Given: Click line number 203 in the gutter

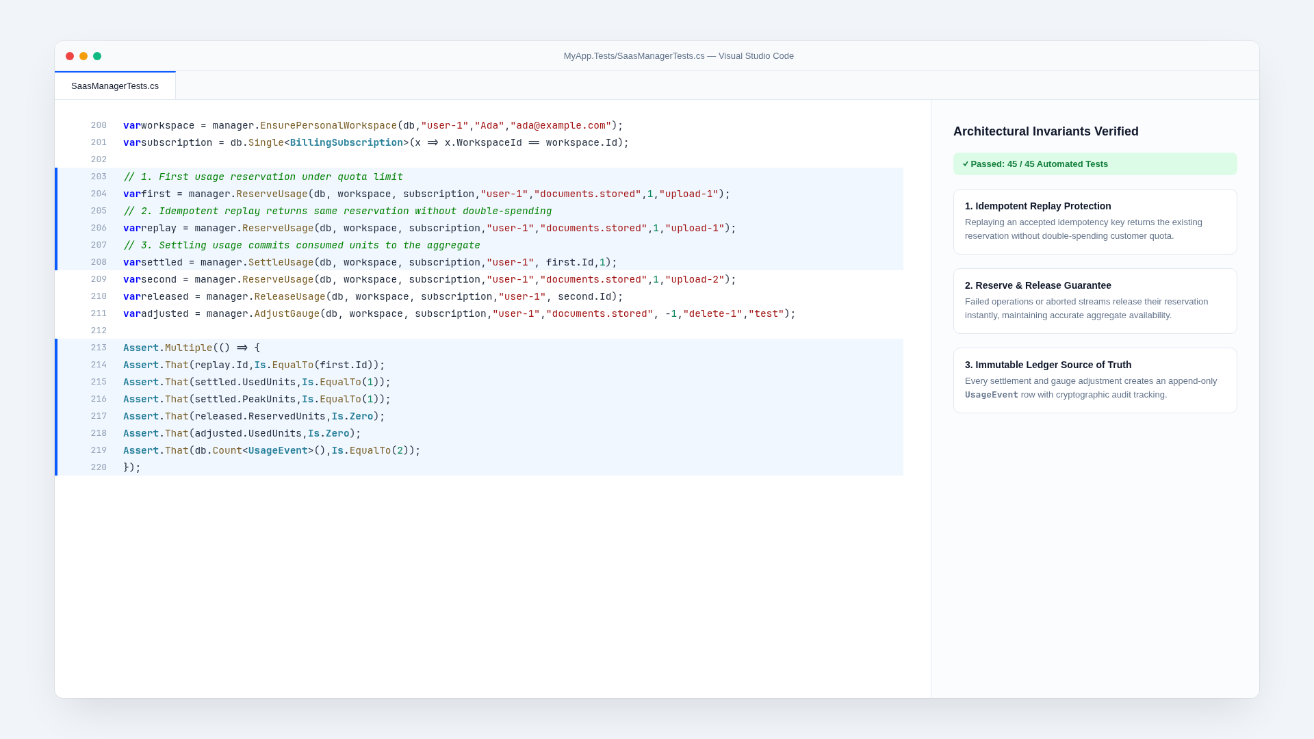Looking at the screenshot, I should coord(99,177).
